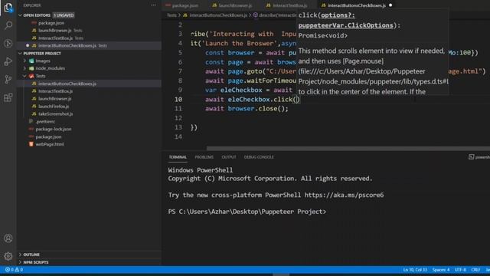Viewport: 490px width, 276px height.
Task: Click the Page.mouse link in tooltip
Action: click(x=363, y=61)
